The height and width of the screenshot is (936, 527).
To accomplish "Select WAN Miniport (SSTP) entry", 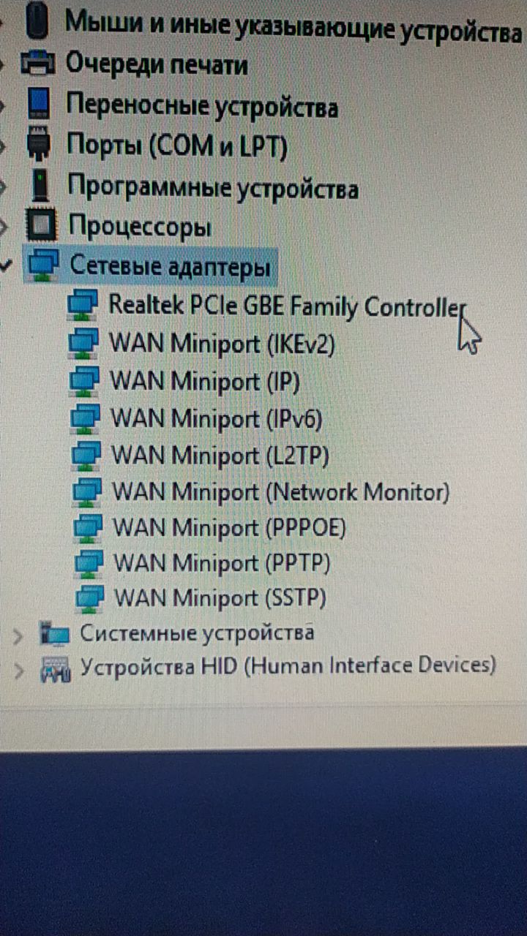I will click(x=220, y=598).
